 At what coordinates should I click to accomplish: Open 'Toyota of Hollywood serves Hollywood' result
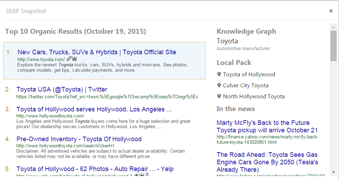(x=94, y=109)
